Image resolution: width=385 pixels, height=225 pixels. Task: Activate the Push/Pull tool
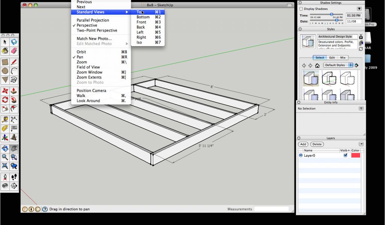point(14,91)
